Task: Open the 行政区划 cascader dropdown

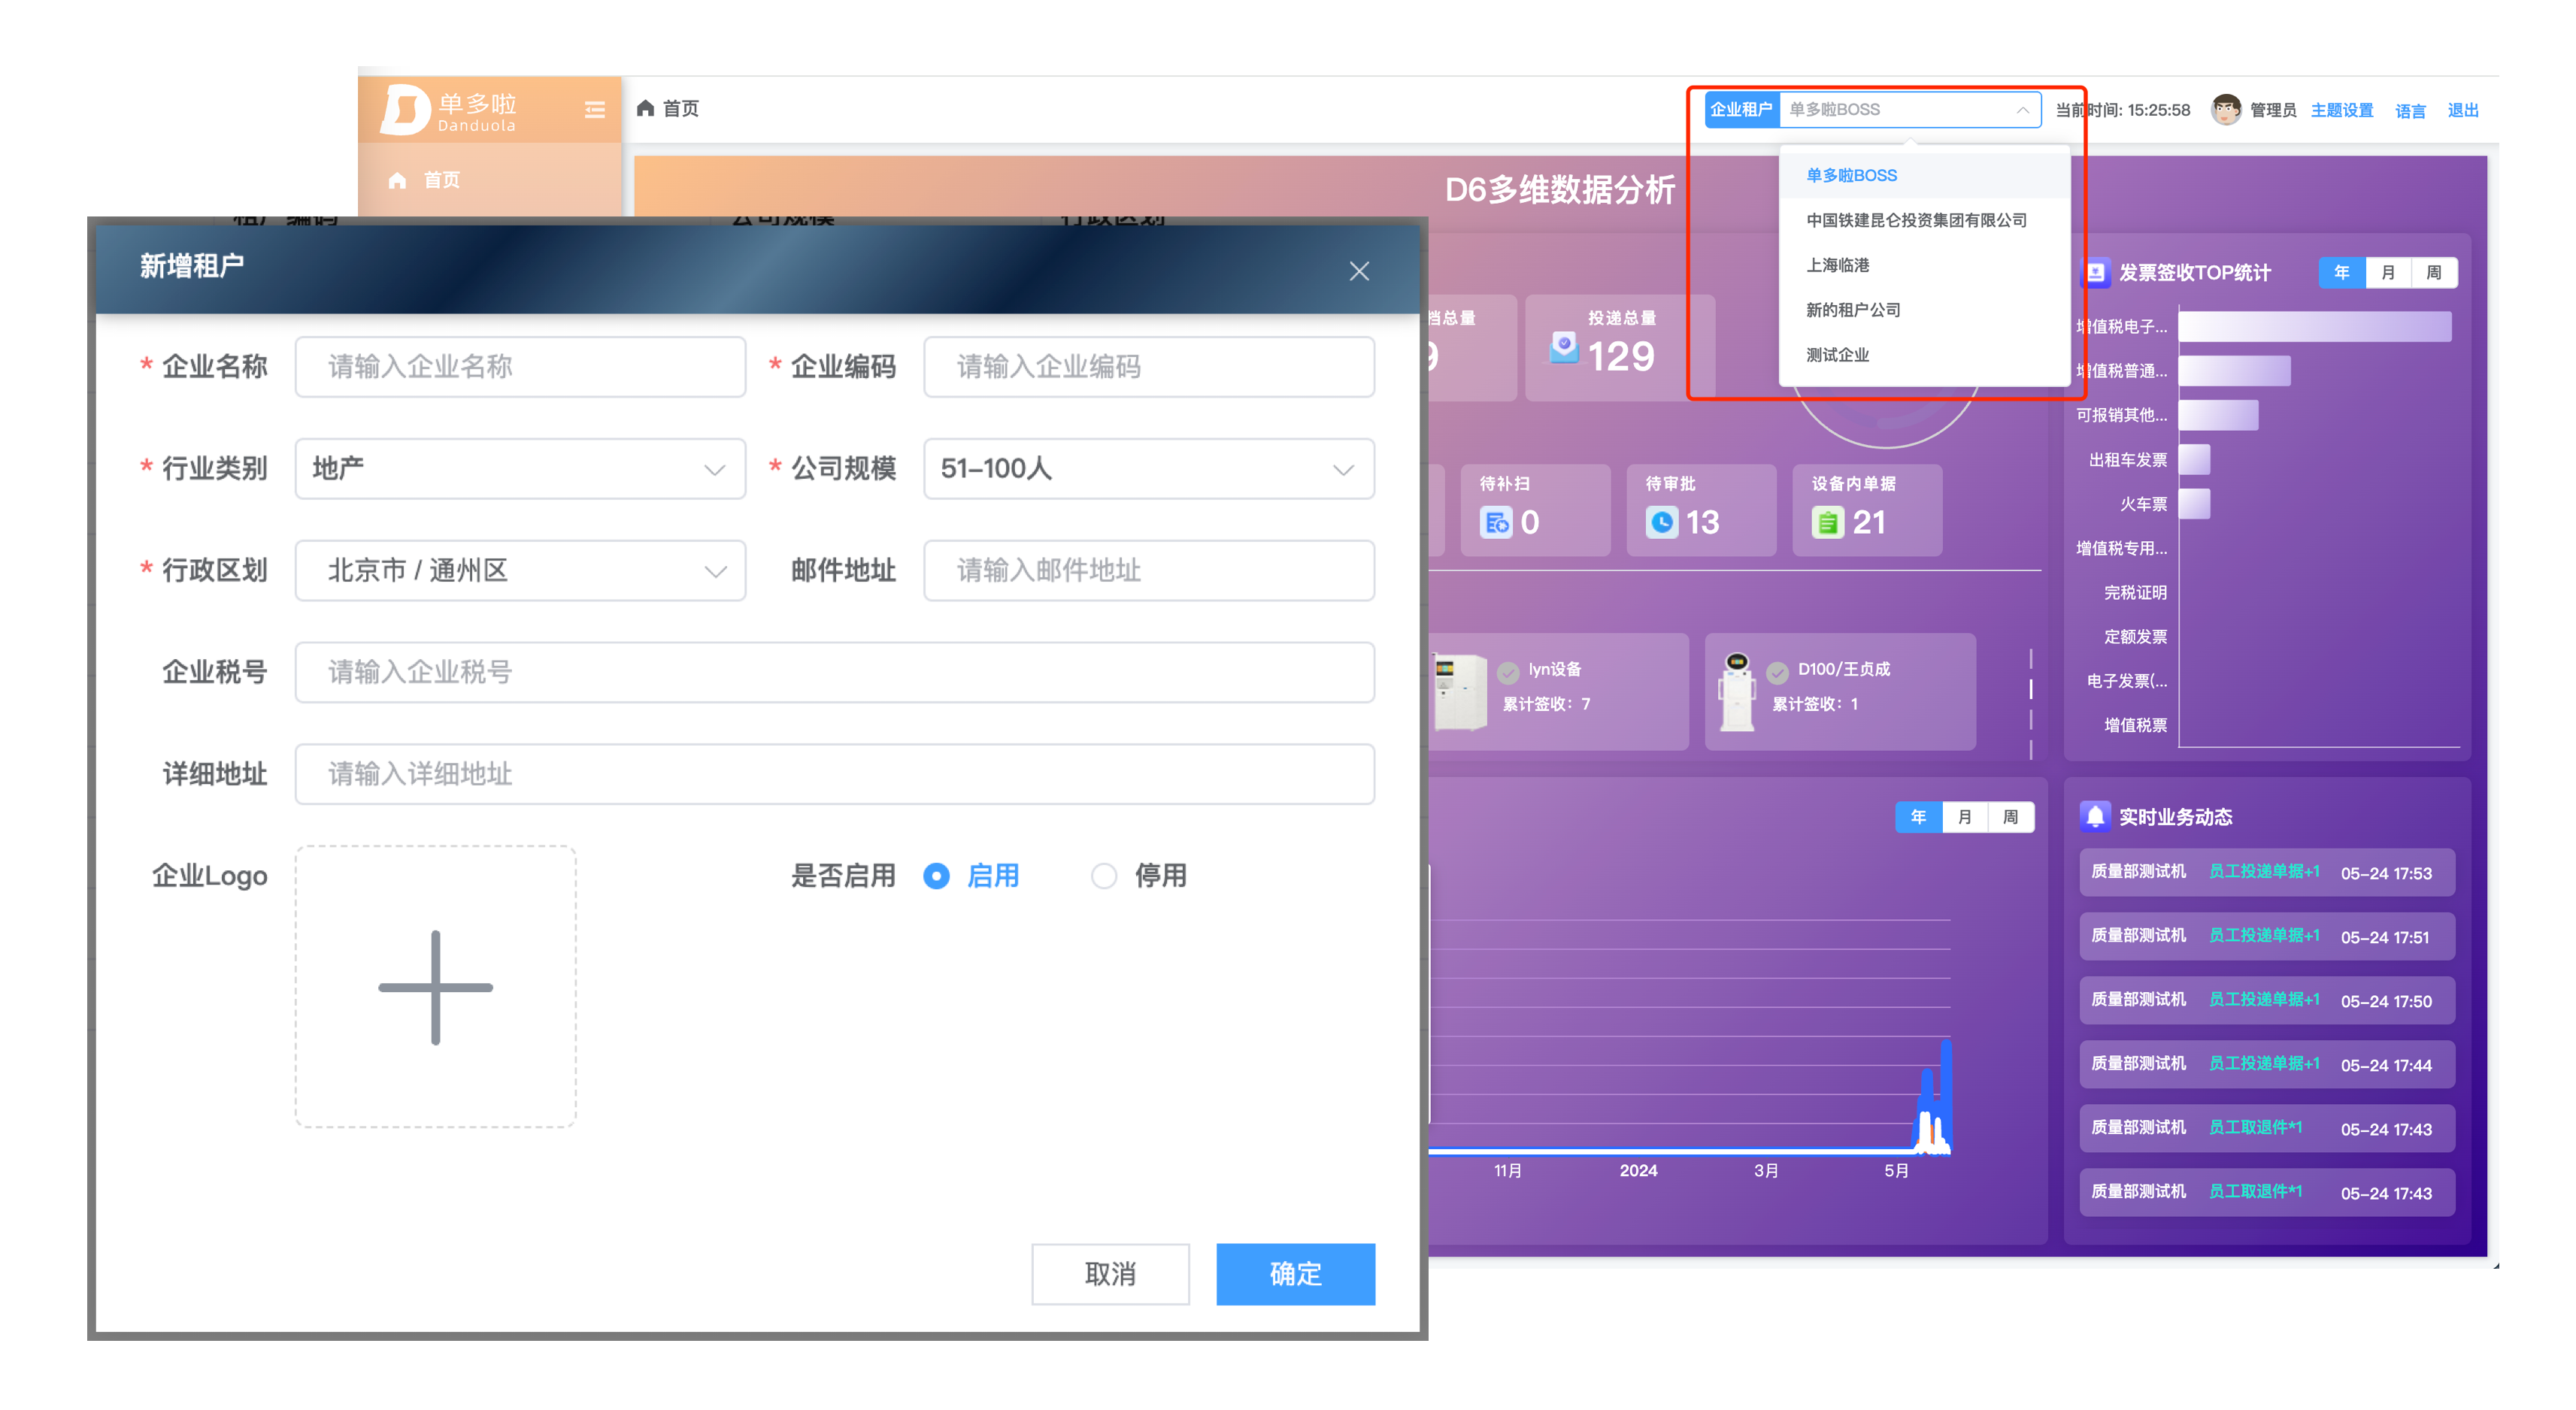Action: coord(520,570)
